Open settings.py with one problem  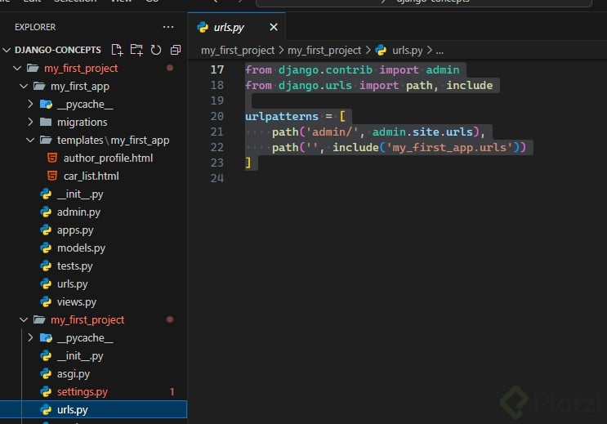coord(82,391)
